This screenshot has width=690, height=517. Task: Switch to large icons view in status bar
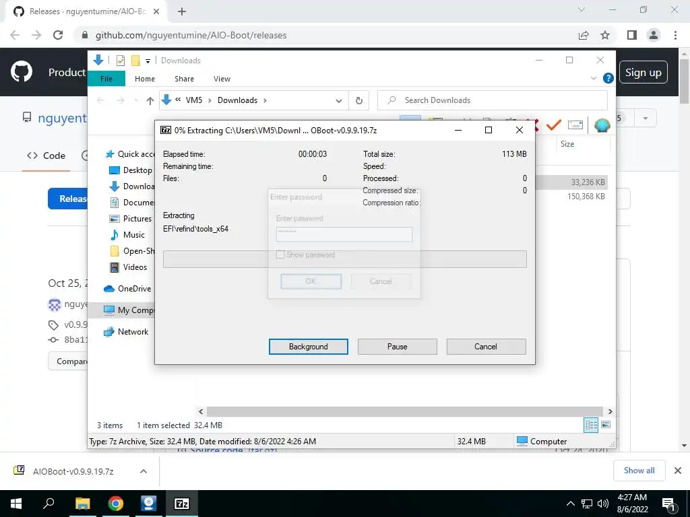(606, 425)
